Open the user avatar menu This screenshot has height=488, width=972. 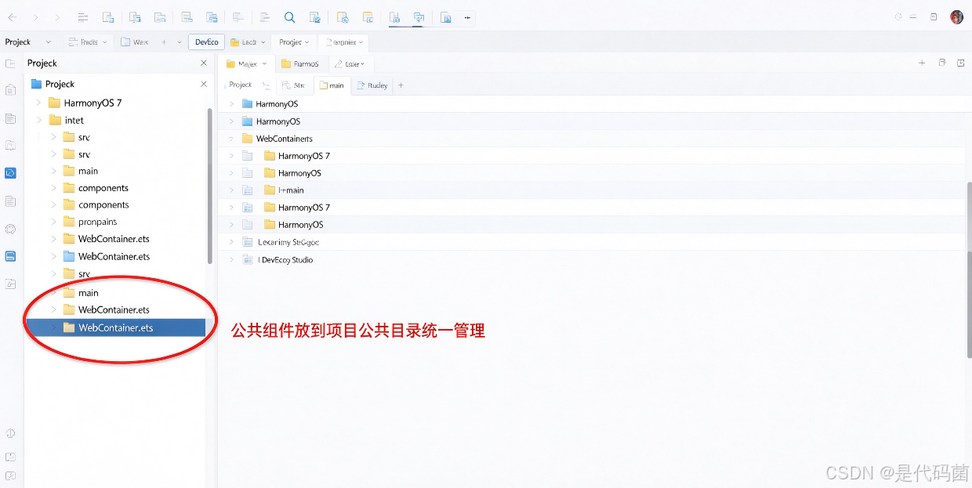point(956,17)
